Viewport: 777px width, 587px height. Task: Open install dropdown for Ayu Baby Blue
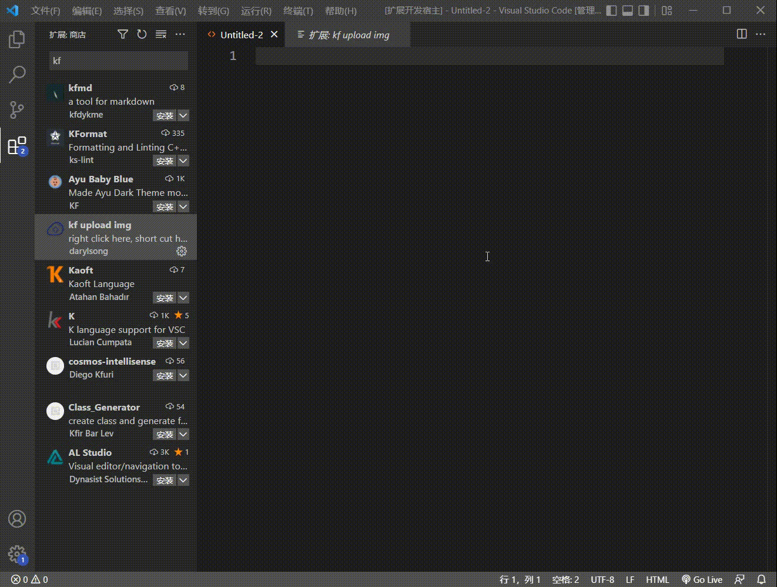pos(183,206)
